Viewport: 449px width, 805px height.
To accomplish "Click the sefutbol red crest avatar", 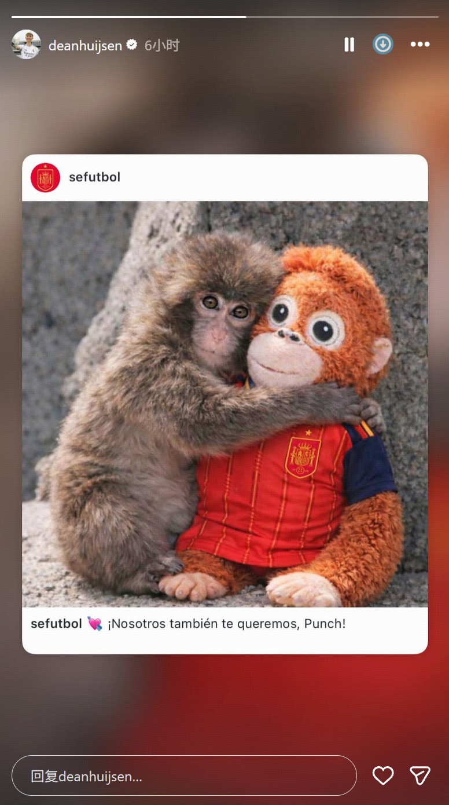I will 45,177.
